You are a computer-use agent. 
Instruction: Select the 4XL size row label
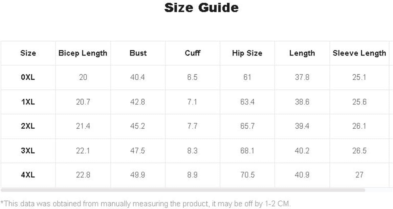28,175
